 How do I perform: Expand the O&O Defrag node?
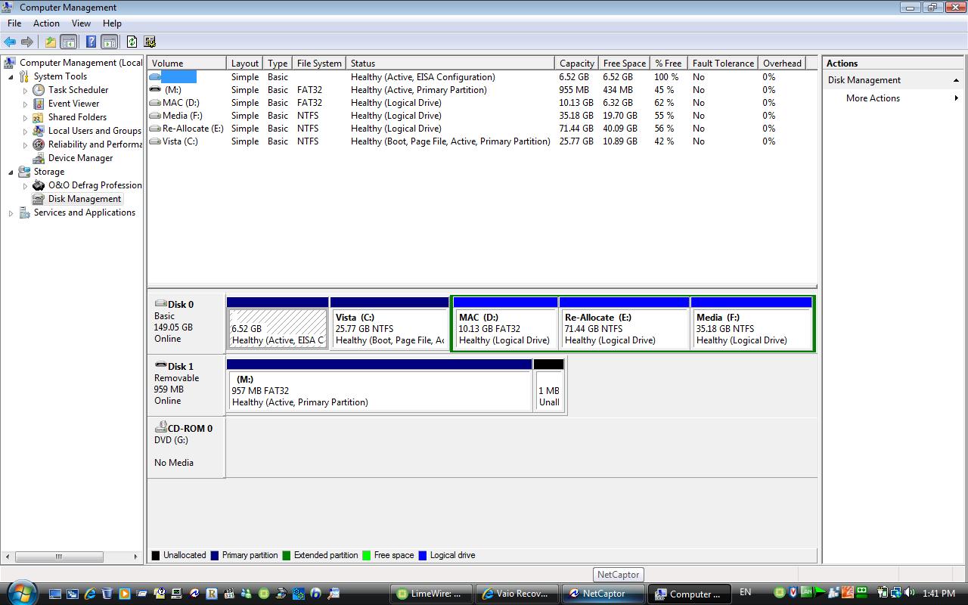25,186
